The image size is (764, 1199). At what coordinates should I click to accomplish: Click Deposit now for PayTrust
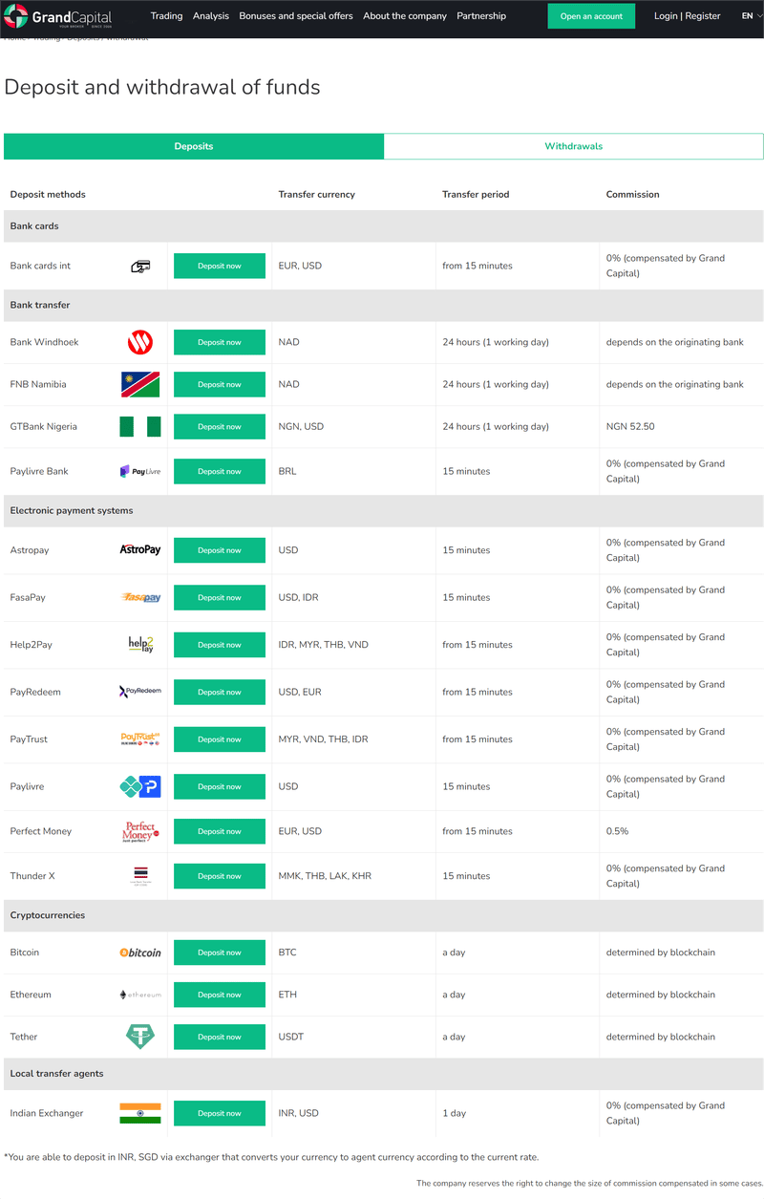click(x=220, y=739)
